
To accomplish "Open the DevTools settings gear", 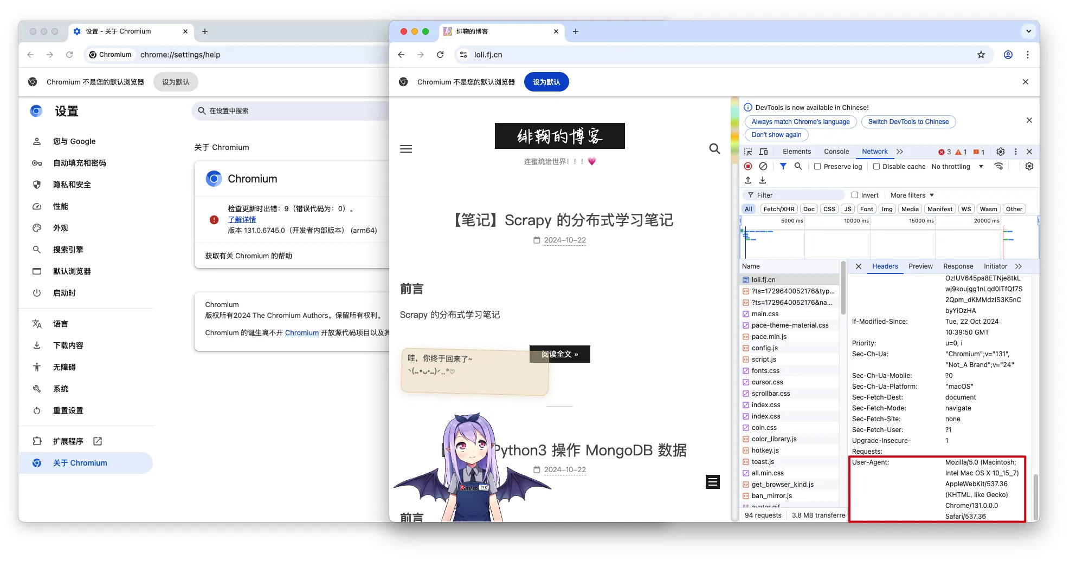I will pos(1001,152).
